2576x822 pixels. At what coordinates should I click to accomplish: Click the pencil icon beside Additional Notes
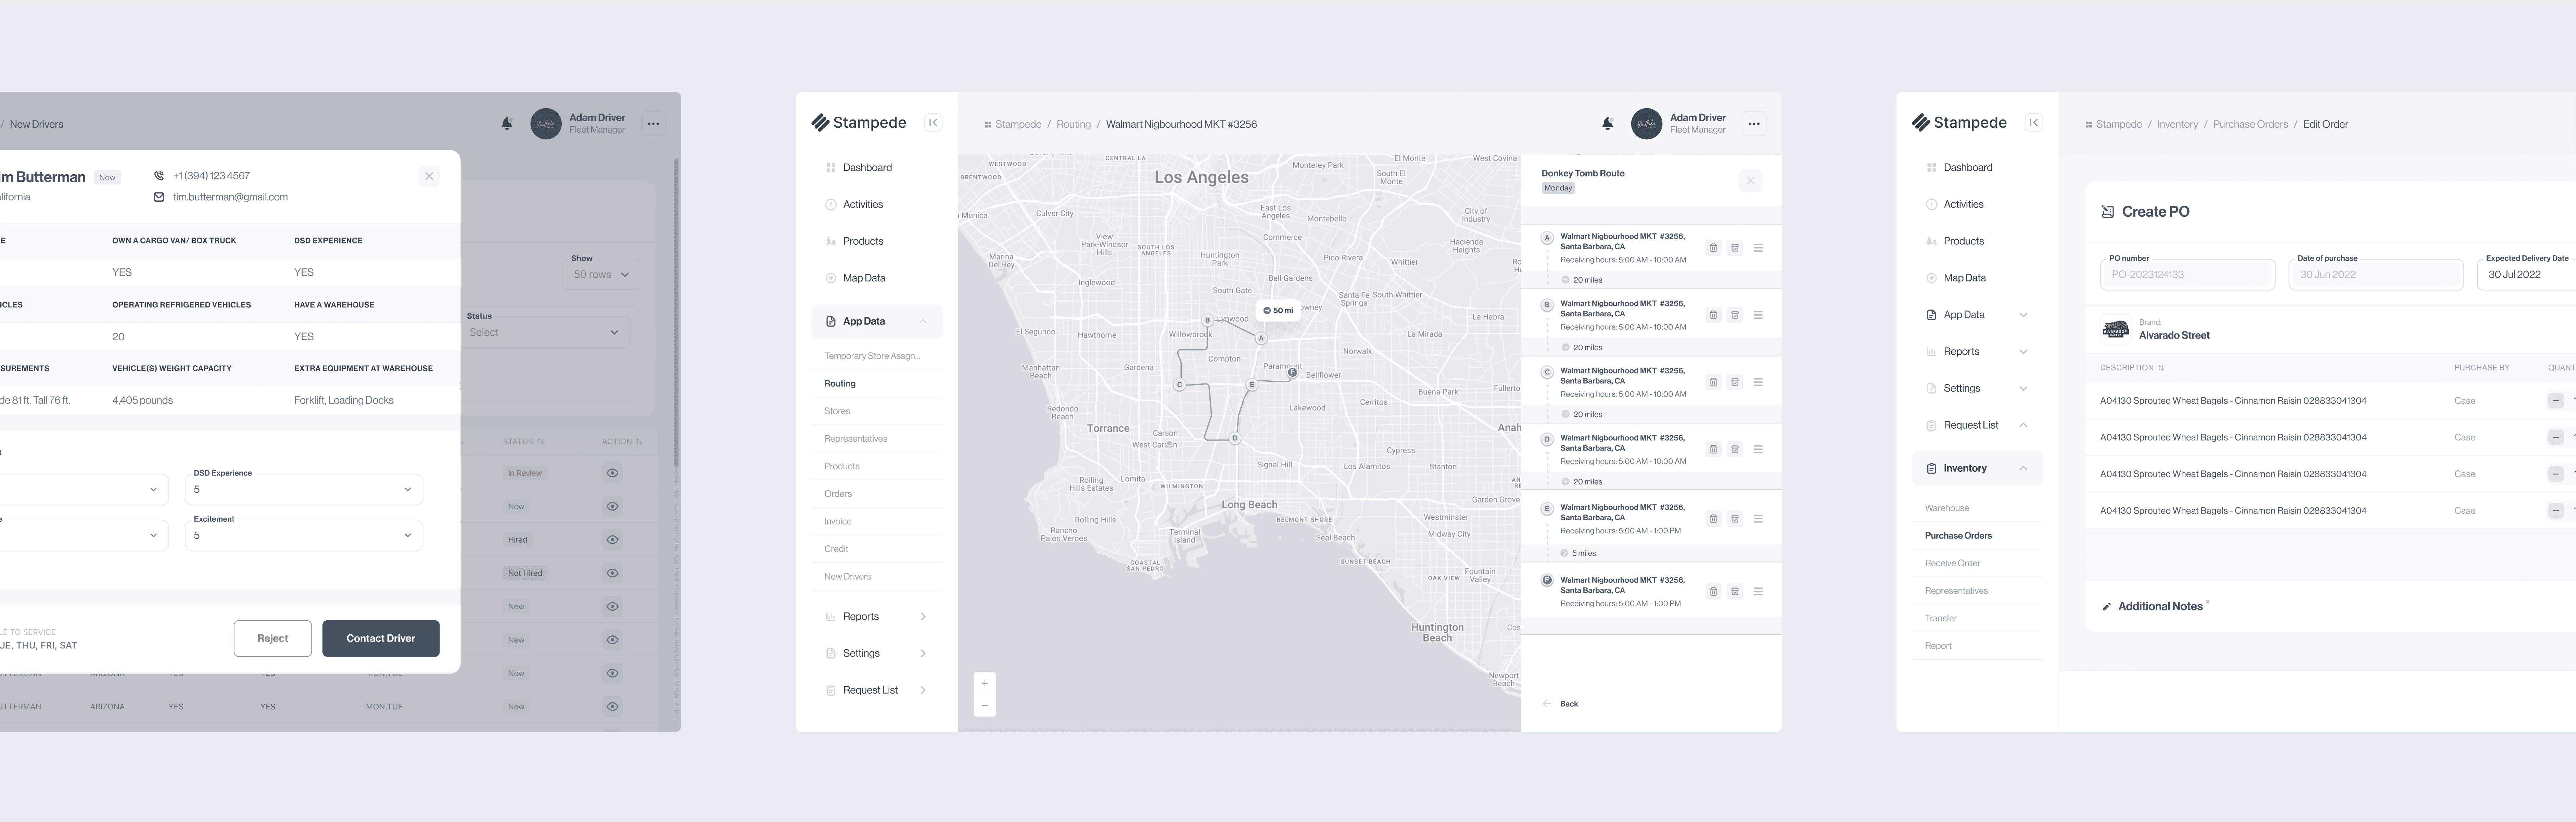[2107, 607]
